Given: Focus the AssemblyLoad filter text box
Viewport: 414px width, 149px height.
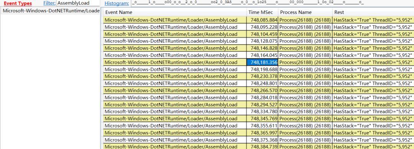Looking at the screenshot, I should (78, 3).
